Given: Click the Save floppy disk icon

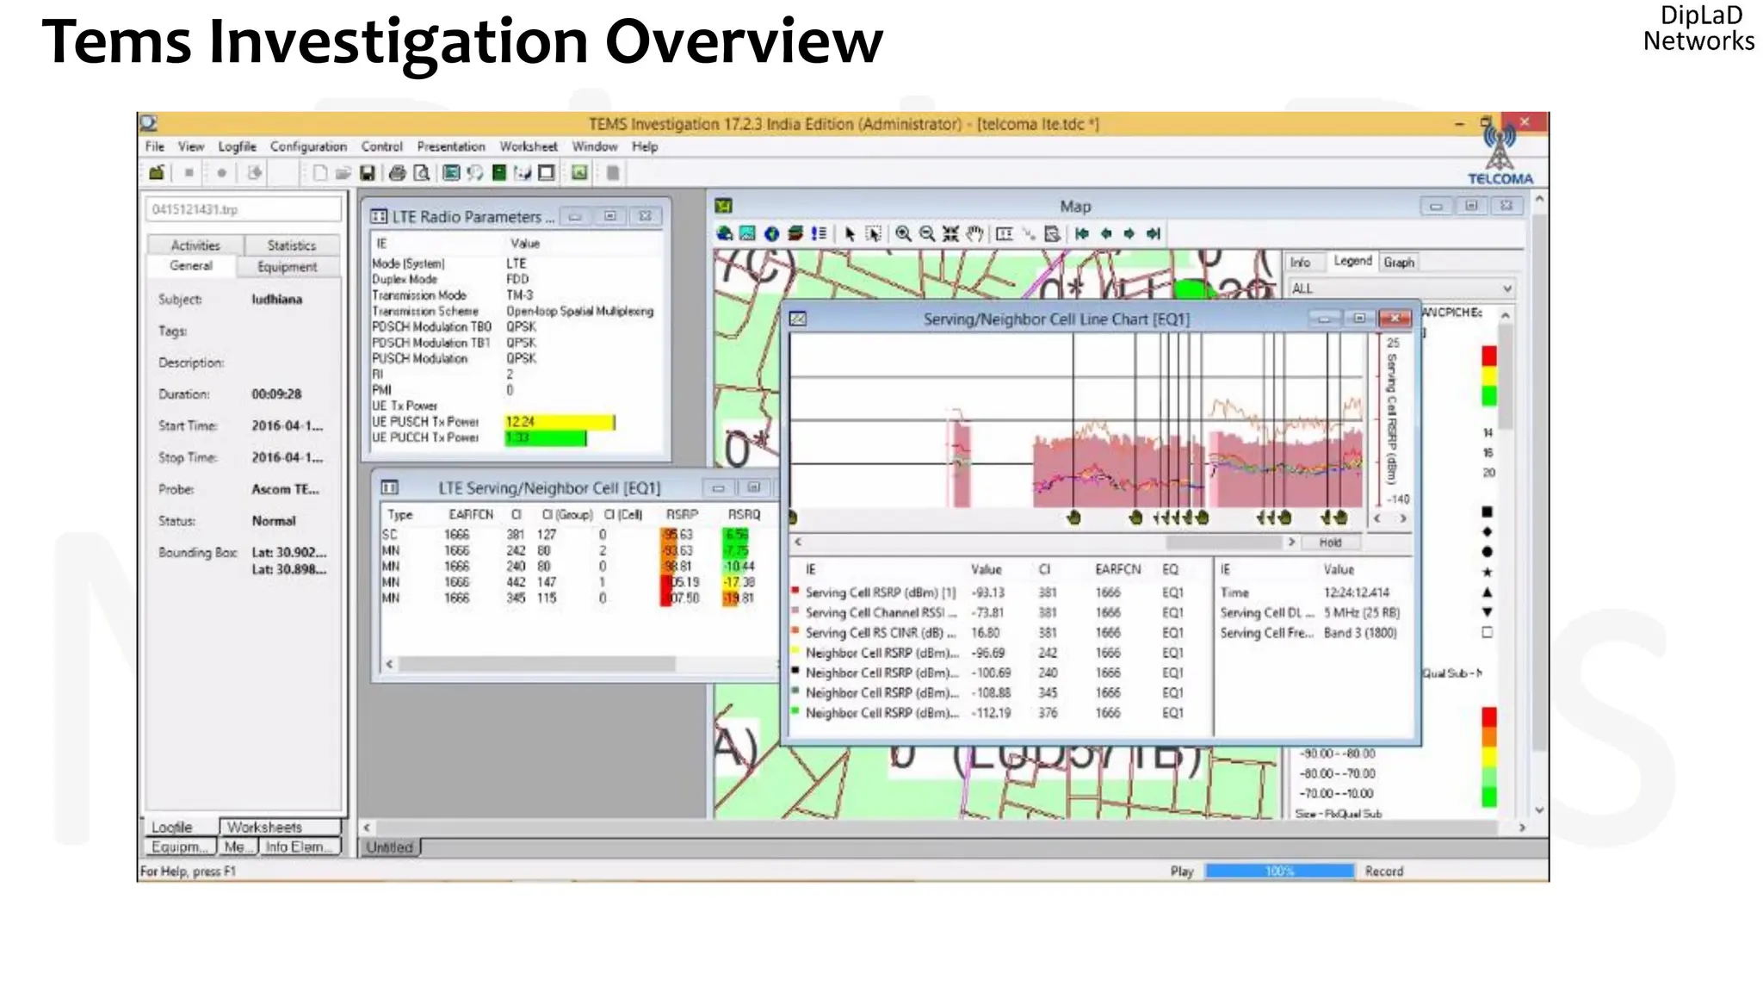Looking at the screenshot, I should [368, 173].
